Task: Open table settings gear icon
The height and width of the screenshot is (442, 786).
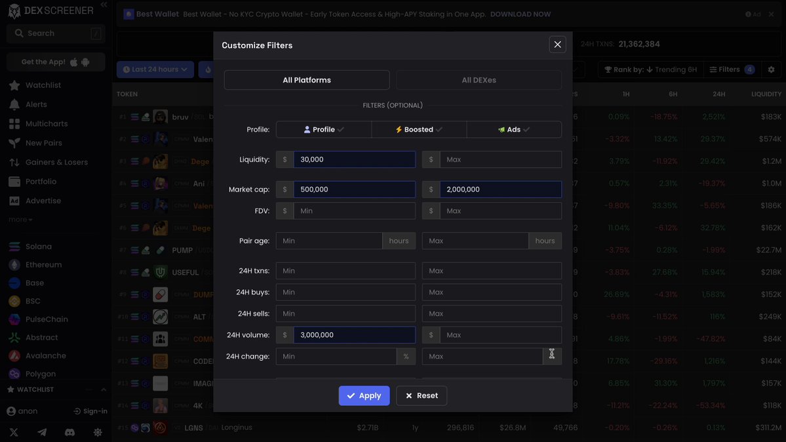Action: click(x=772, y=70)
